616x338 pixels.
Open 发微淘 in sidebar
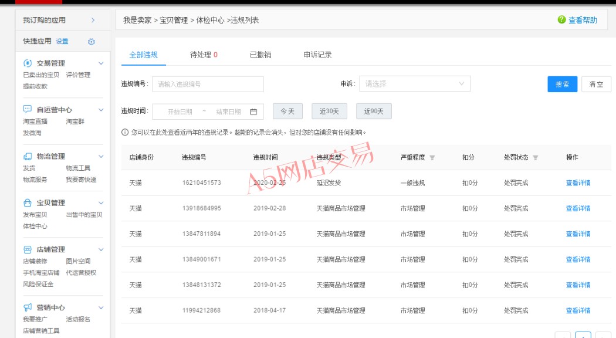click(32, 133)
